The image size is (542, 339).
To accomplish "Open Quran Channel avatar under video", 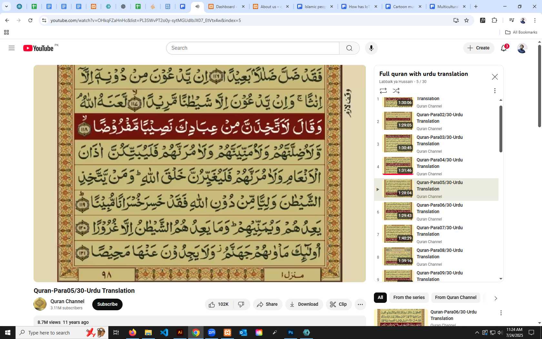I will coord(40,304).
